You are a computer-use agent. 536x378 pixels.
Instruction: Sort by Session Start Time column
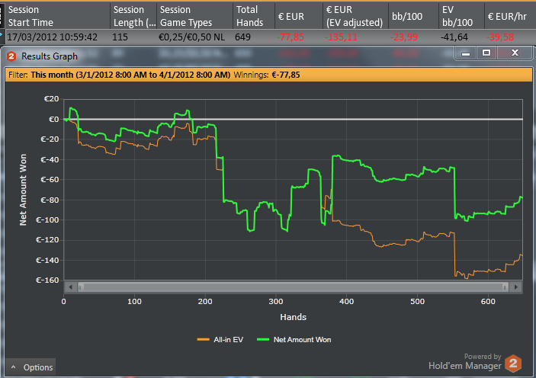(x=57, y=16)
